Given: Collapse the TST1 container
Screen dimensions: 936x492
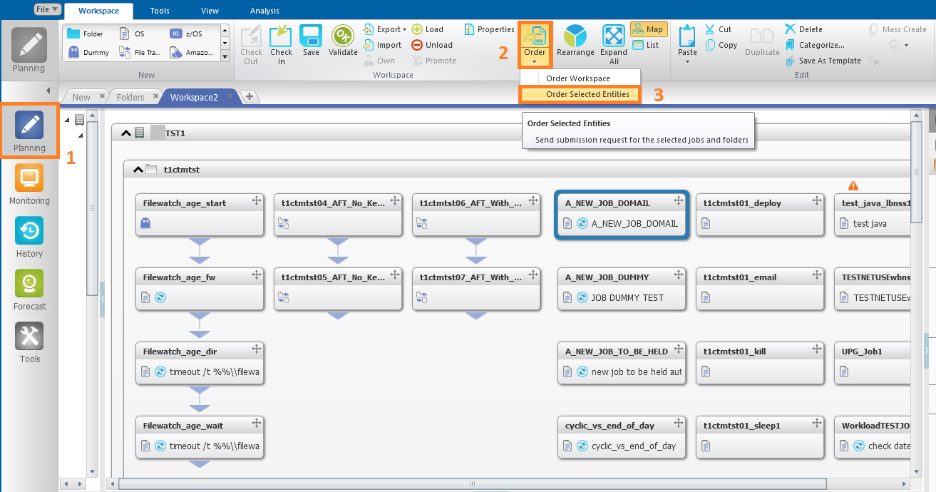Looking at the screenshot, I should click(x=126, y=133).
